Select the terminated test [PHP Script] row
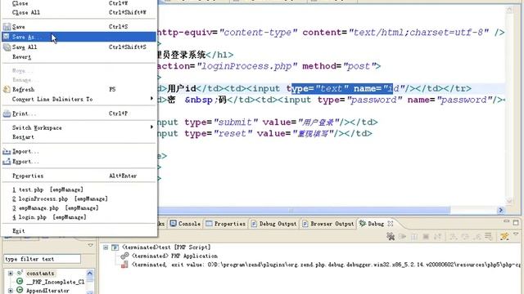This screenshot has height=294, width=524. click(x=166, y=247)
